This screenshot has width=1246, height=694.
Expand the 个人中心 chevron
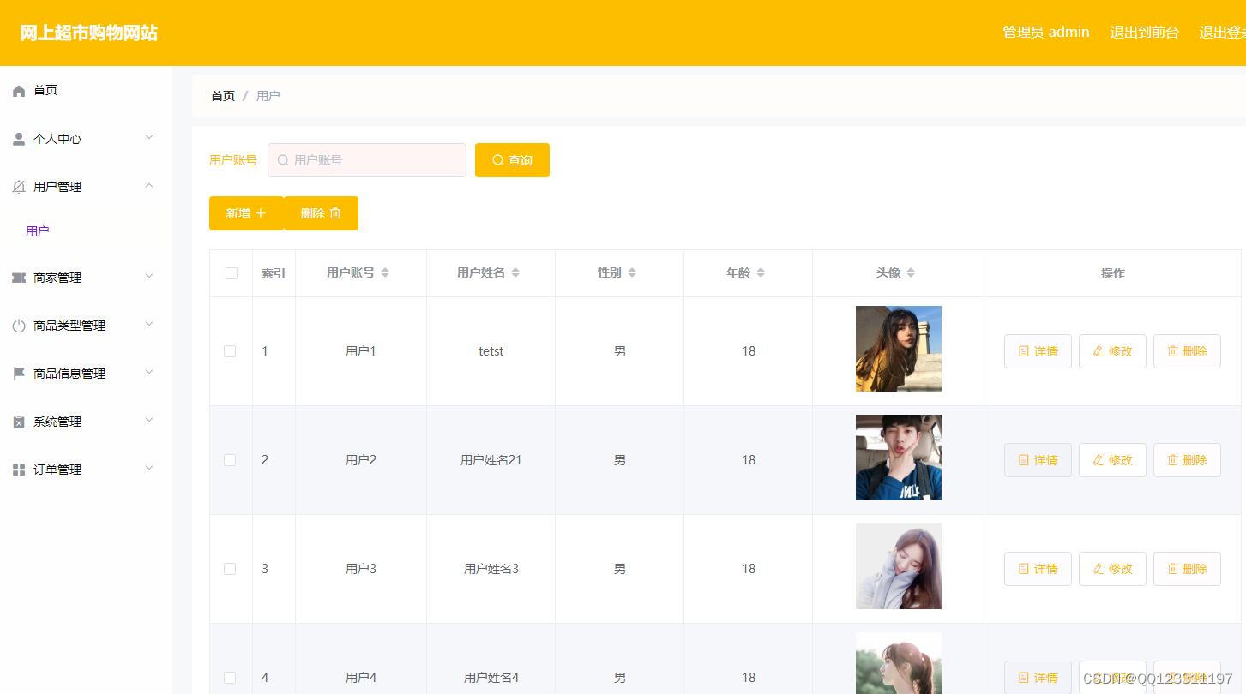[x=149, y=137]
